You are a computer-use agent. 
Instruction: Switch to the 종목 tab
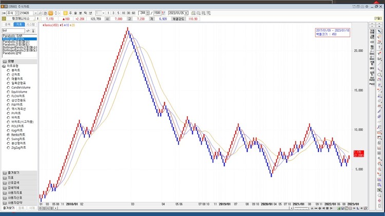(8, 25)
